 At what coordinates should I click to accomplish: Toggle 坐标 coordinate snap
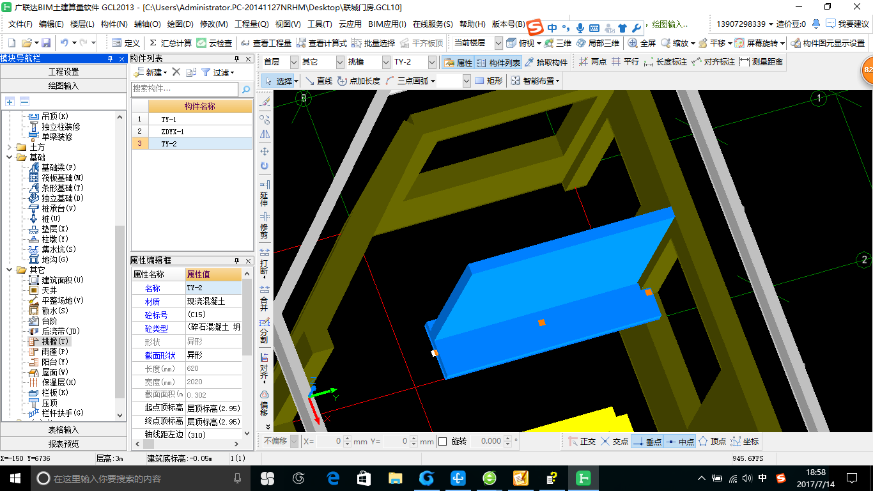745,441
